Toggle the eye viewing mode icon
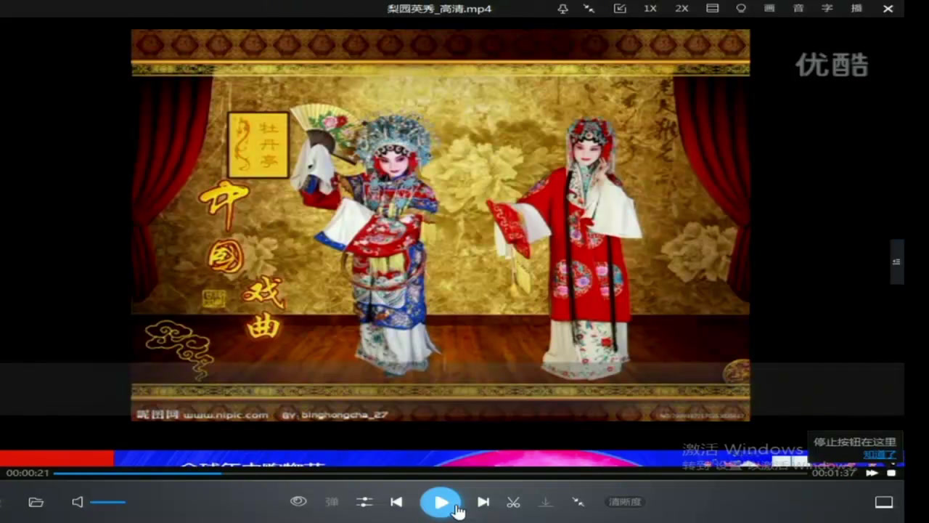The image size is (929, 523). click(298, 501)
